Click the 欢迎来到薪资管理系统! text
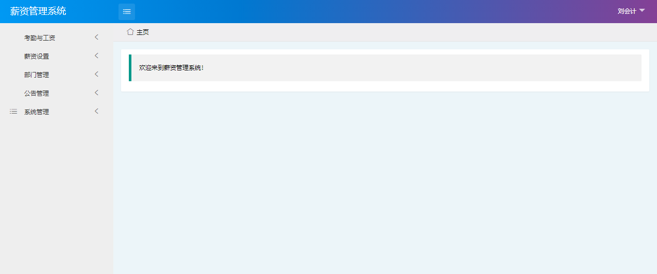The width and height of the screenshot is (657, 274). click(172, 68)
